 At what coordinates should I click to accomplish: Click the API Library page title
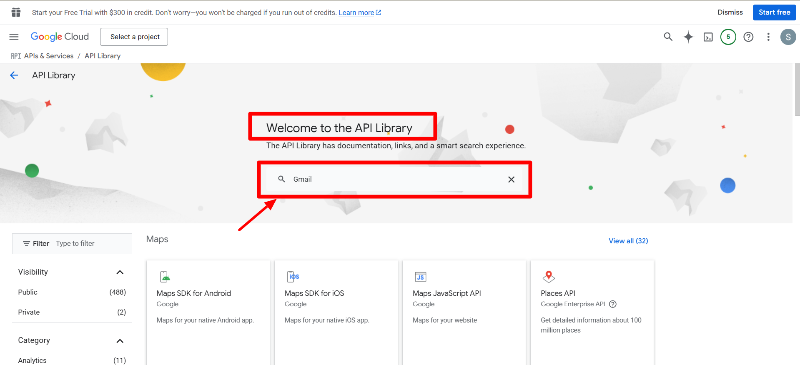[54, 75]
